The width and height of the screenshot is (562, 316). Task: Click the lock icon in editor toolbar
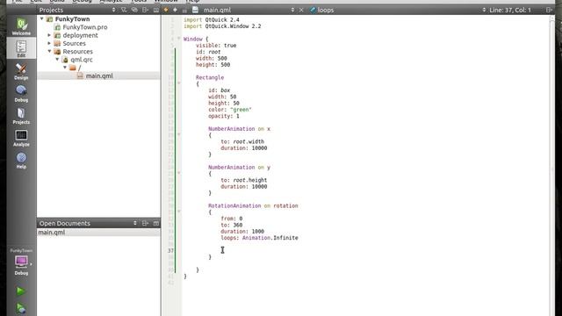point(184,11)
